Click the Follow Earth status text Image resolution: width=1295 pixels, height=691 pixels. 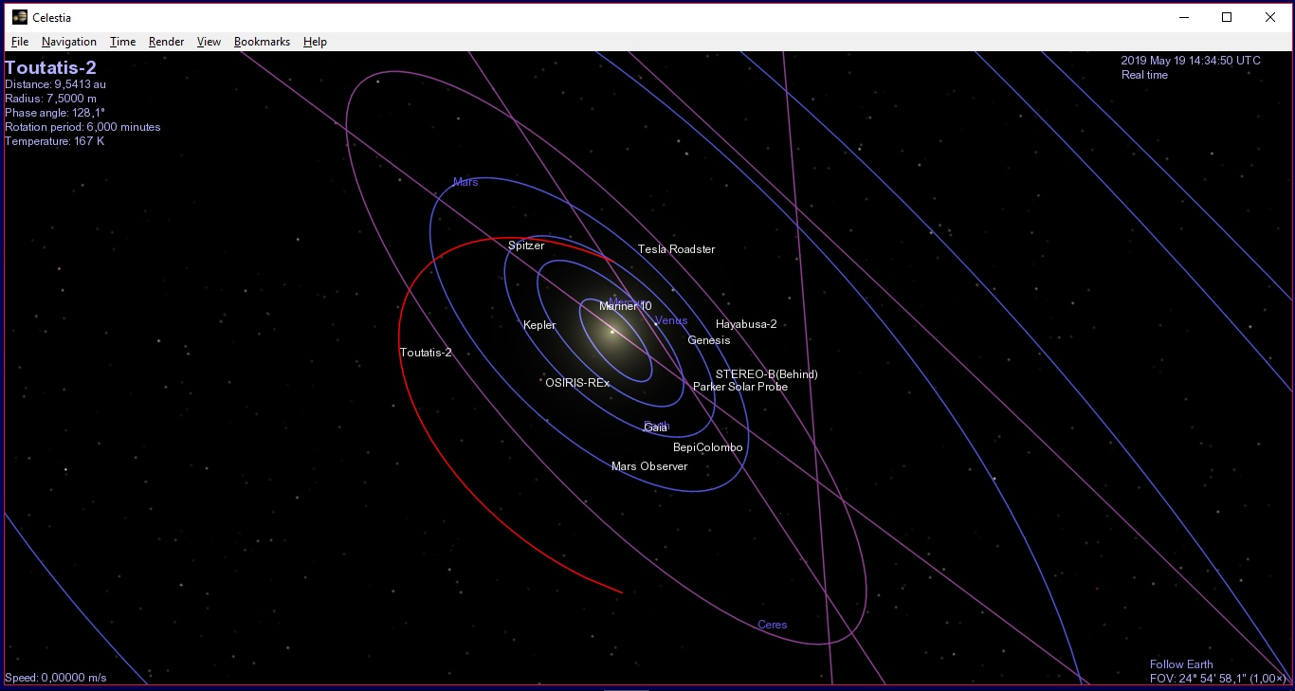click(x=1181, y=664)
